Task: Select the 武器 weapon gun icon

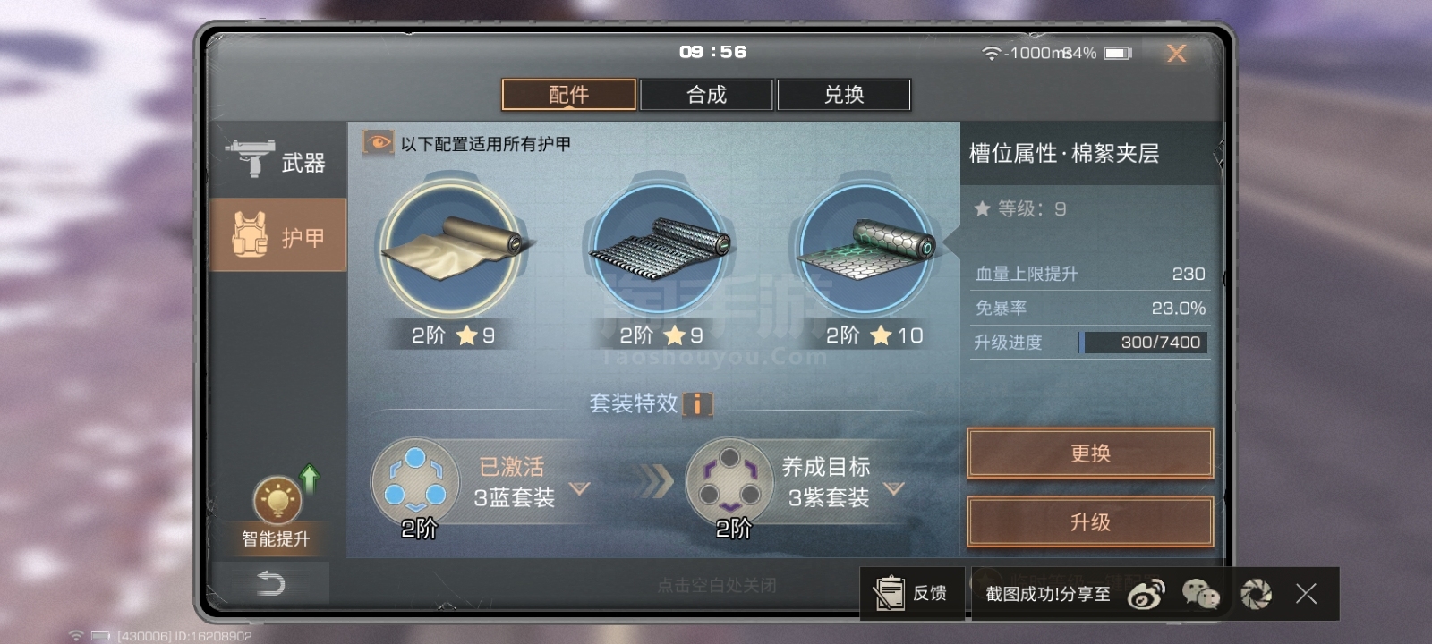Action: pyautogui.click(x=250, y=158)
